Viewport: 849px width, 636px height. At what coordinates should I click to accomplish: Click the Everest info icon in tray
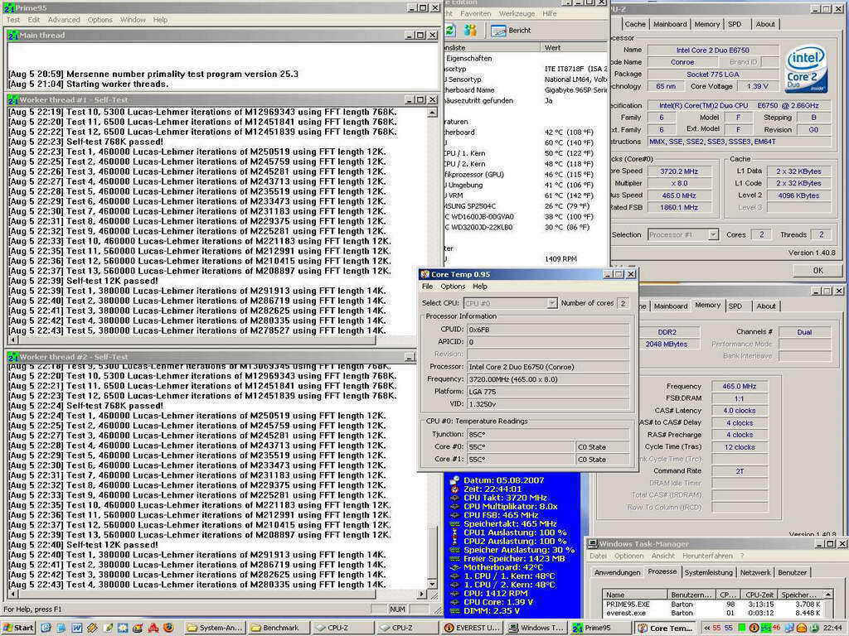(754, 628)
